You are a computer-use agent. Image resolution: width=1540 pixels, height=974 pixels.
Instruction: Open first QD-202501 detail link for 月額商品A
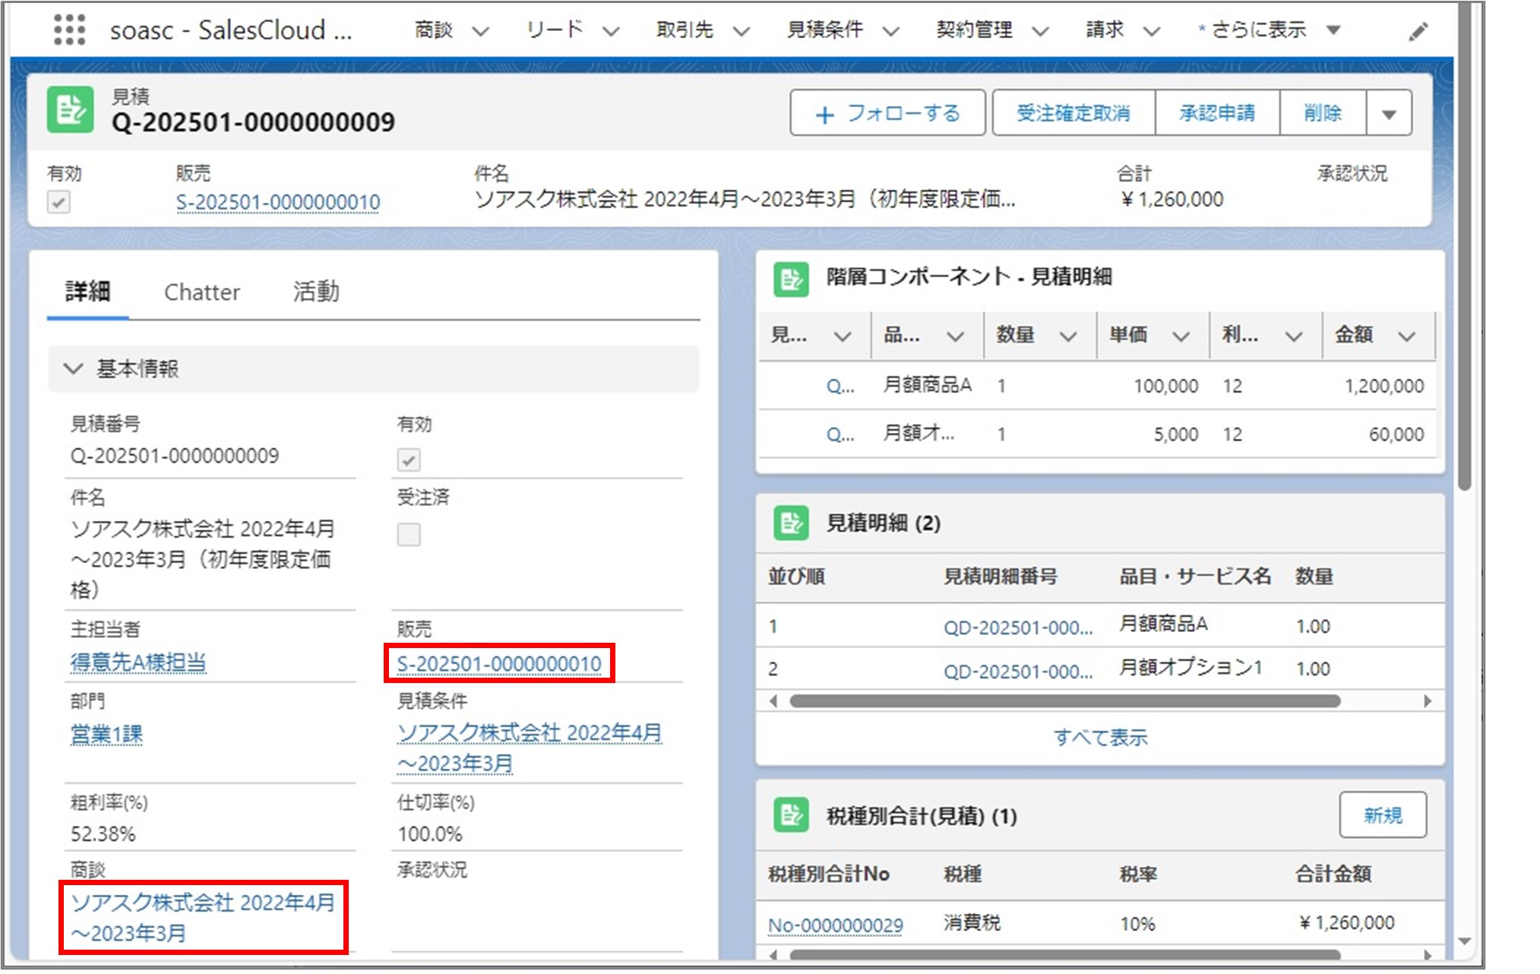(1018, 628)
